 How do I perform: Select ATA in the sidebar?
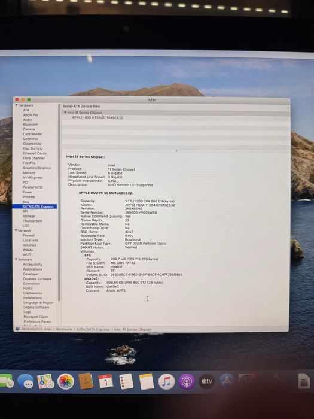pos(26,110)
